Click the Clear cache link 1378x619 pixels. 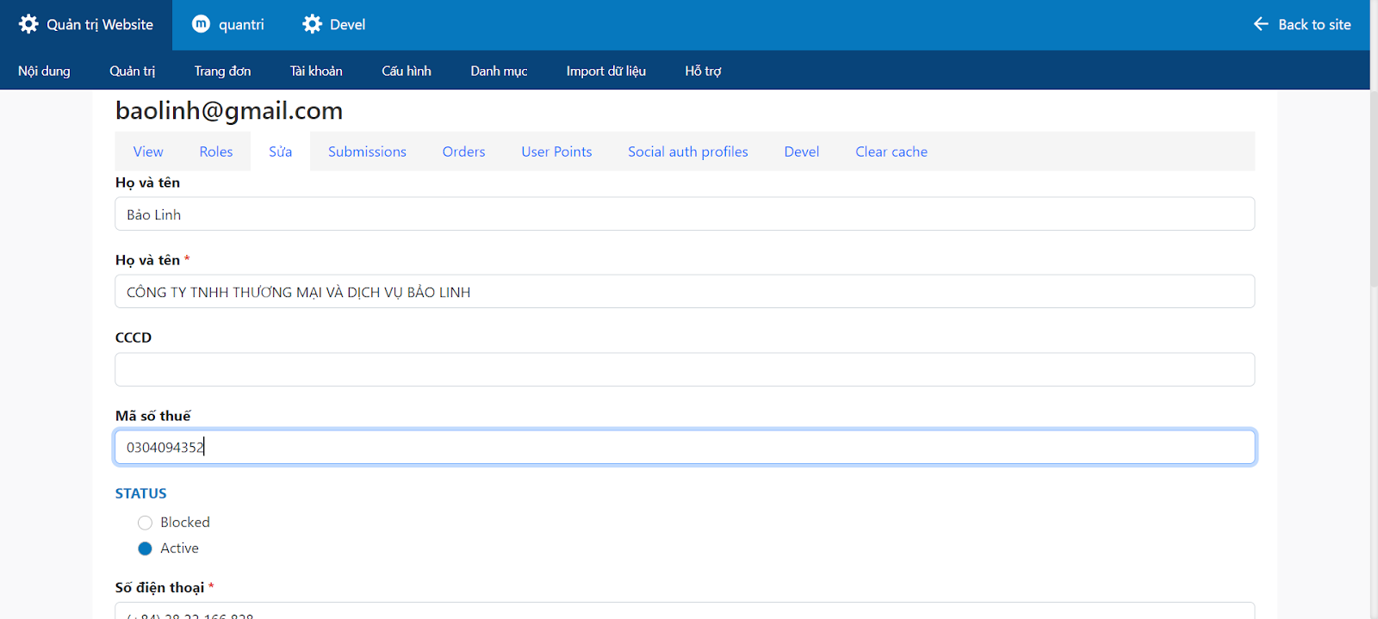(x=891, y=152)
